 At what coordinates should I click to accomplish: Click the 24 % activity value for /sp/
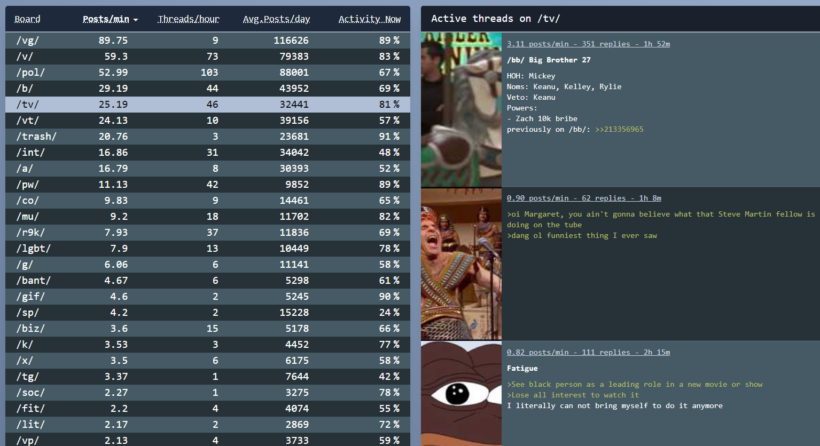point(389,313)
